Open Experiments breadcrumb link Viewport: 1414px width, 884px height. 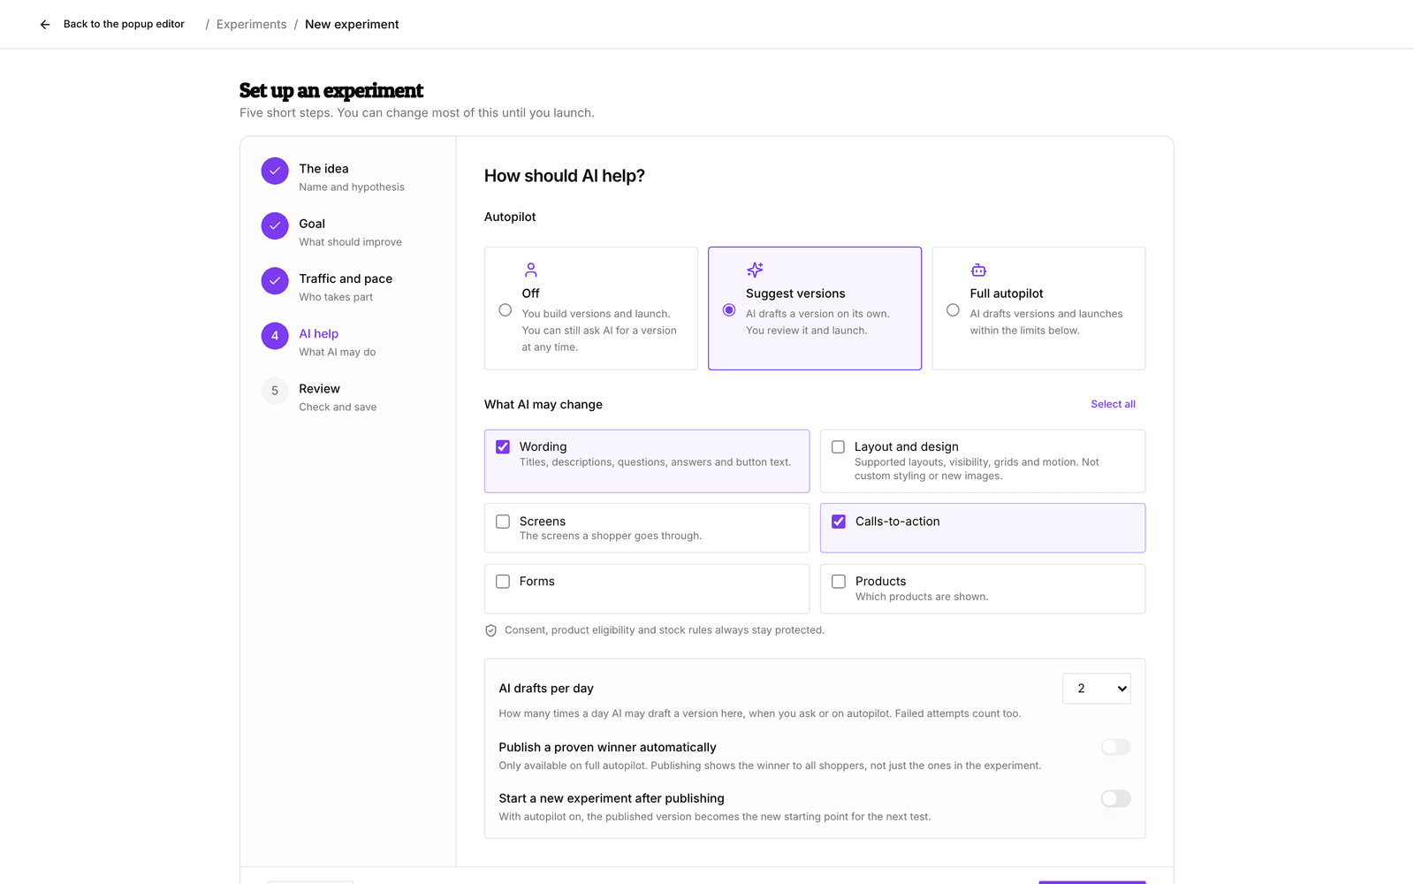point(251,25)
